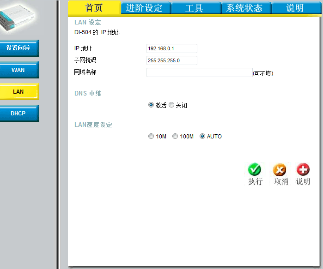Open the DHCP settings page
The width and height of the screenshot is (323, 269).
[x=19, y=113]
